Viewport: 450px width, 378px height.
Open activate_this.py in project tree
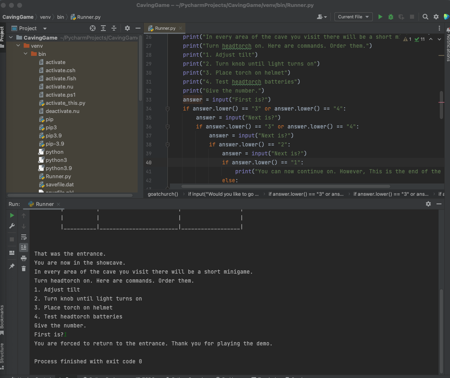point(65,103)
